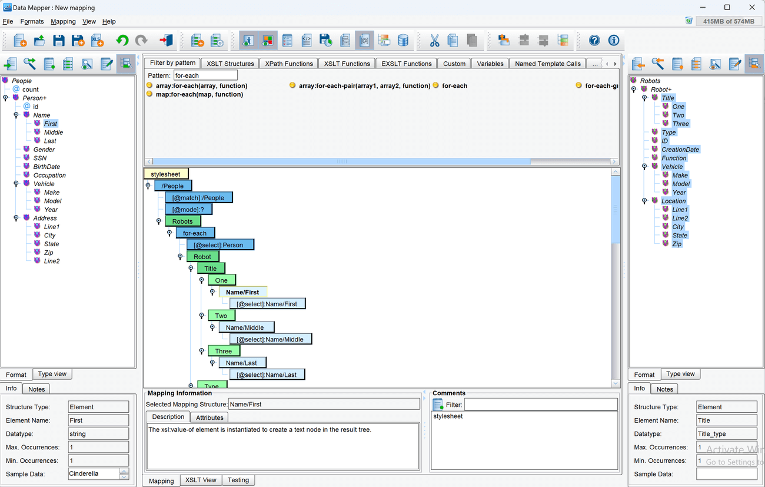
Task: Redo the reverted action
Action: [x=141, y=40]
